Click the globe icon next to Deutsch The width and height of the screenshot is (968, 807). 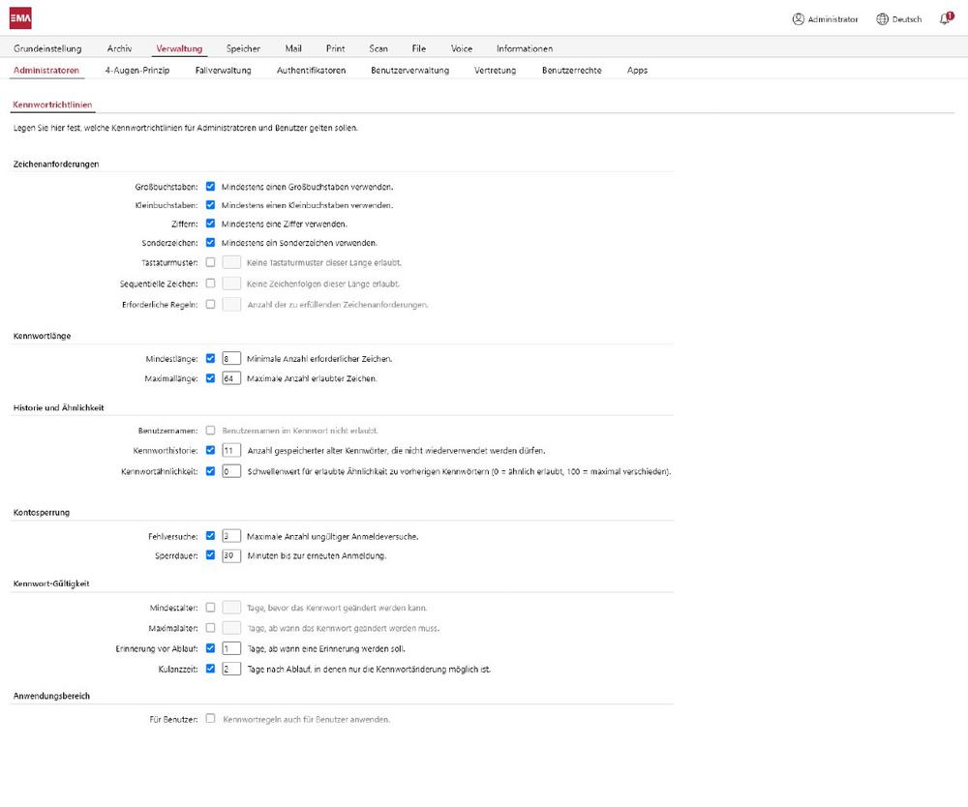[x=880, y=18]
